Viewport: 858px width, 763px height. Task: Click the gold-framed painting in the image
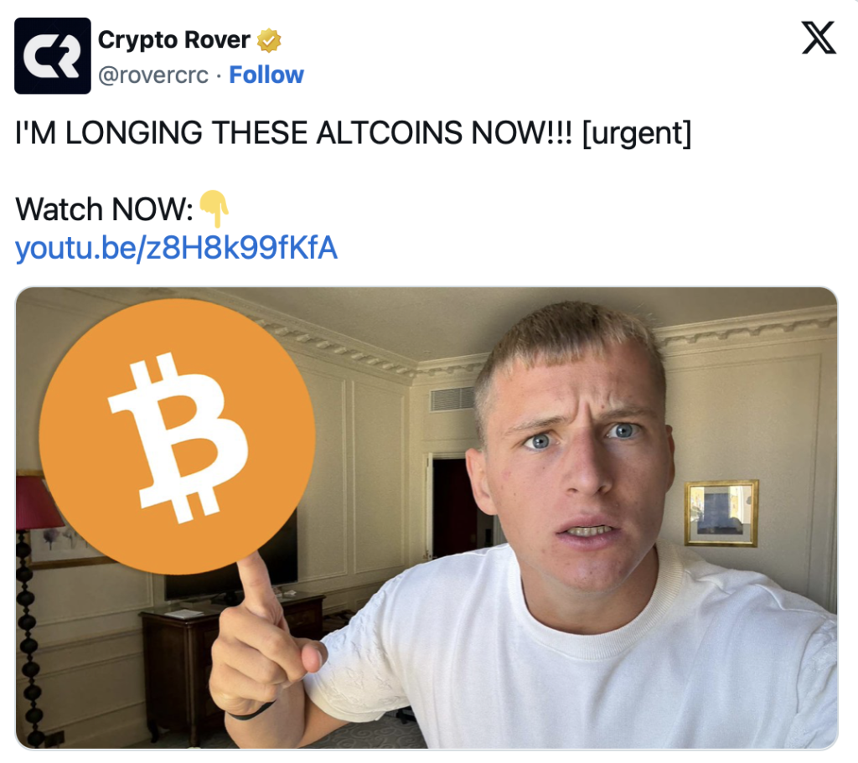tap(721, 513)
